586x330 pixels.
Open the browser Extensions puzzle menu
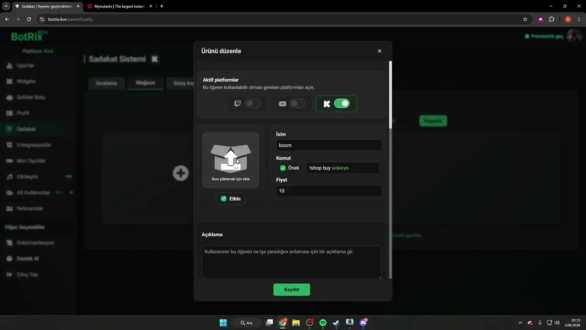click(551, 19)
